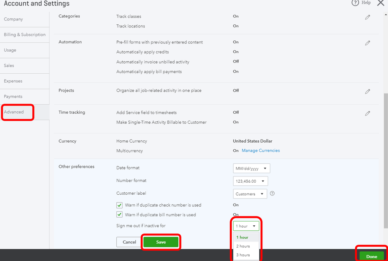Choose 1 hour from sign-out list
Screen dimensions: 388x261
pos(246,237)
